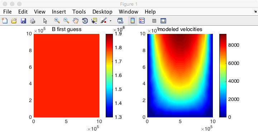The image size is (258, 132).
Task: Click the Figure 1 window title
Action: pyautogui.click(x=129, y=4)
